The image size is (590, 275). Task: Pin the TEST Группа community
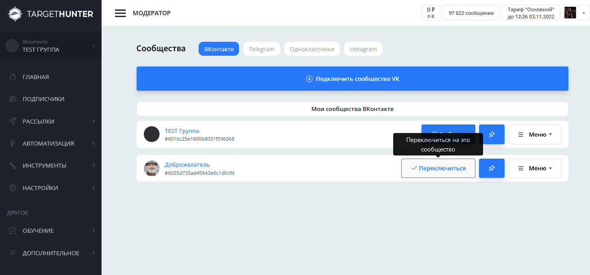coord(492,134)
